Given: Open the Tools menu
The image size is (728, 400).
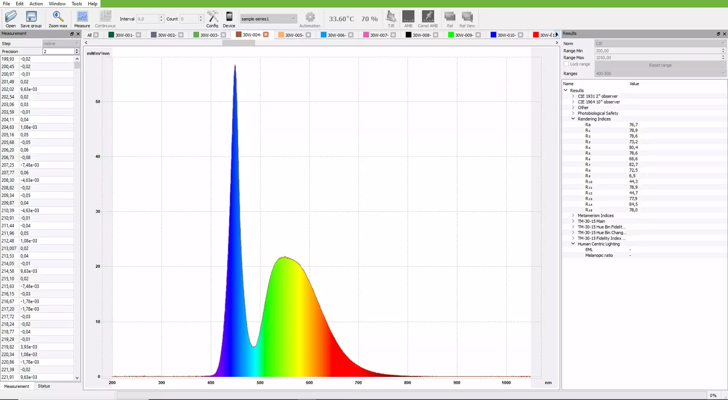Looking at the screenshot, I should [76, 4].
